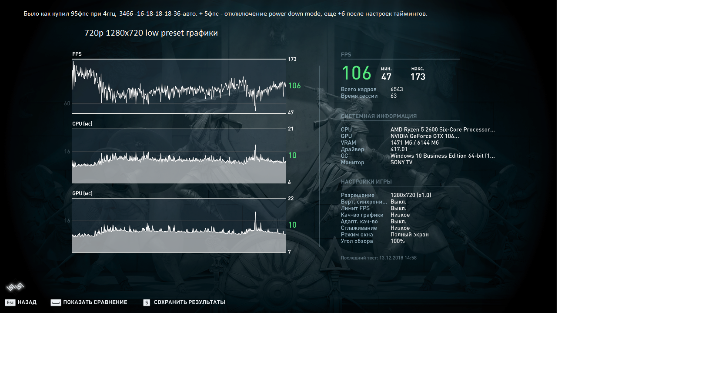Click the GPU (мс) frame-time graph
Image resolution: width=705 pixels, height=375 pixels.
coord(179,226)
